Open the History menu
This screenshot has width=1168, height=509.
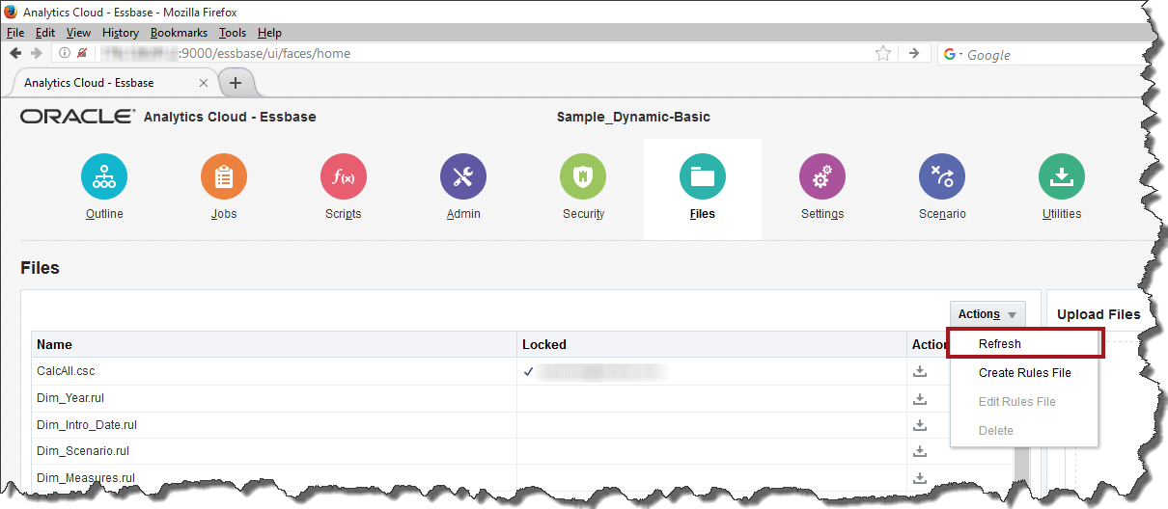pyautogui.click(x=121, y=33)
